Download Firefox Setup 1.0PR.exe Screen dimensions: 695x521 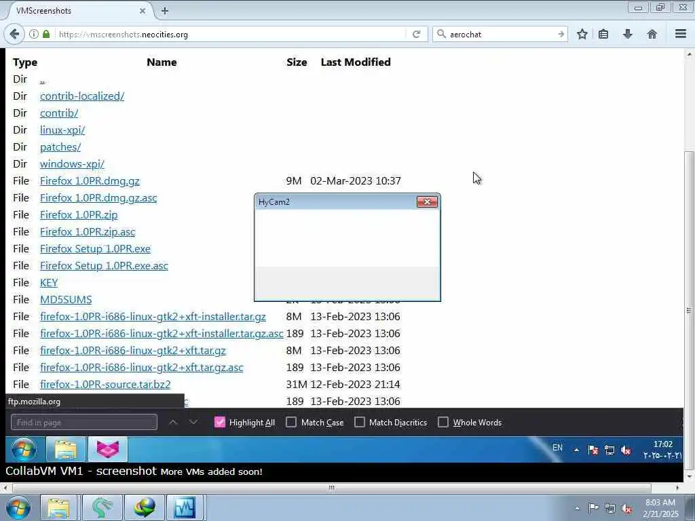point(95,248)
